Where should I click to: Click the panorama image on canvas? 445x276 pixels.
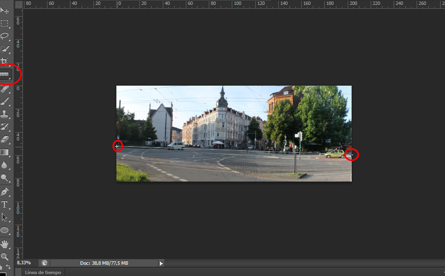click(234, 134)
